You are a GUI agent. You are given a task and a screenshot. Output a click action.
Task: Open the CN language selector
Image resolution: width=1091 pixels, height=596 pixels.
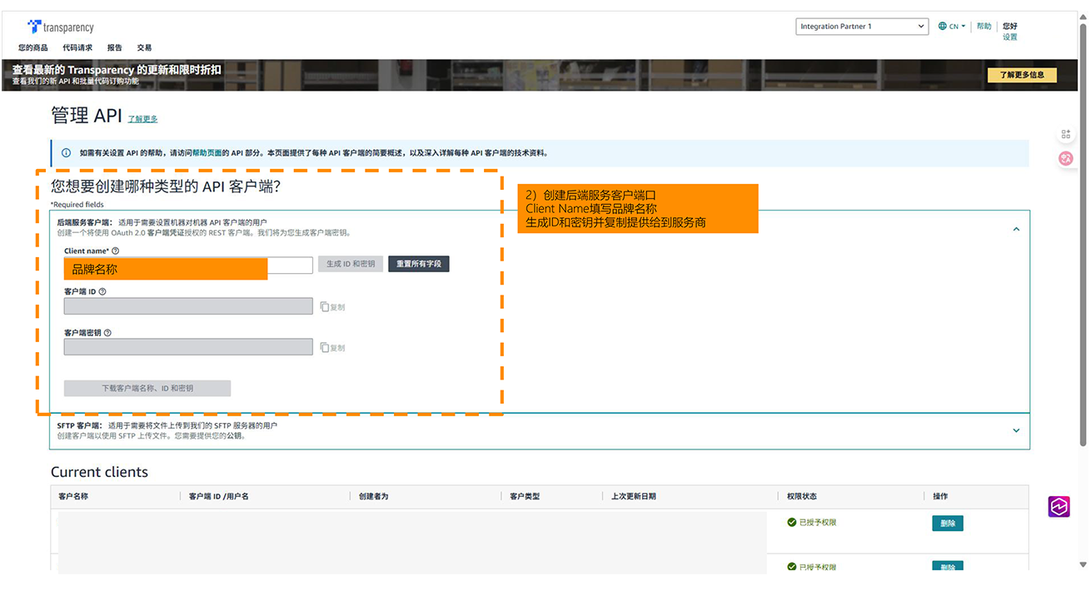(x=952, y=27)
